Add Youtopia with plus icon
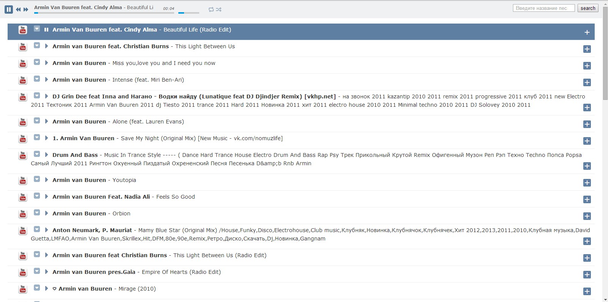Viewport: 608px width, 302px height. (x=587, y=183)
